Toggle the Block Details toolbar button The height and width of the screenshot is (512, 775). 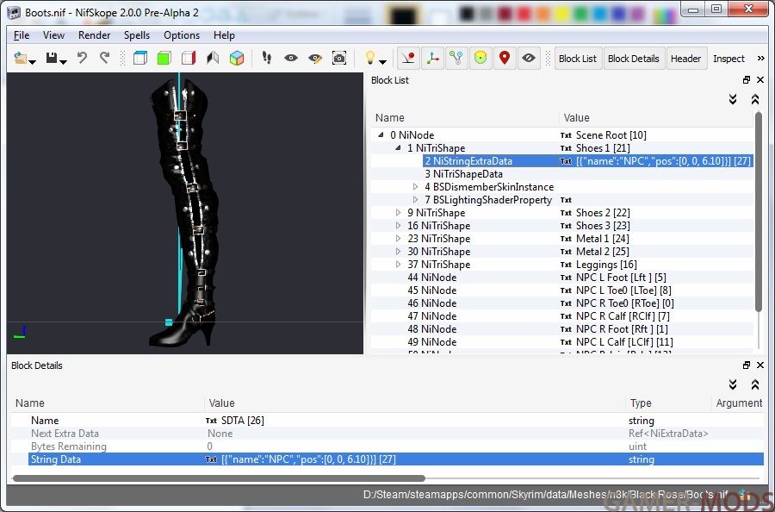634,59
